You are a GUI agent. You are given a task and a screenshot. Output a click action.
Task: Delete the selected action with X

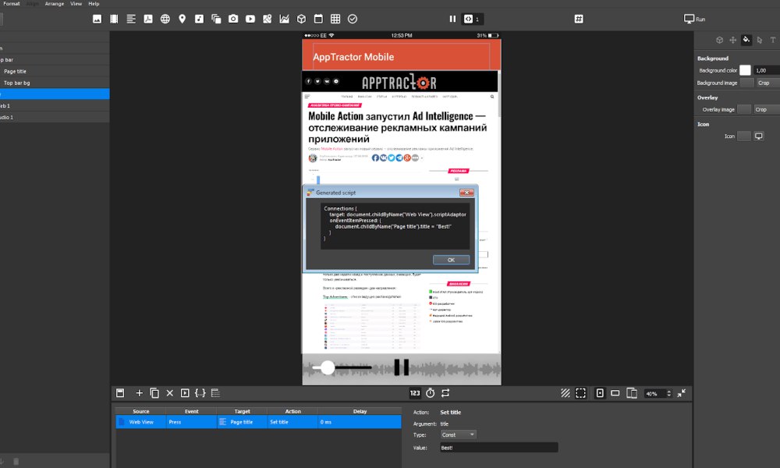(169, 393)
